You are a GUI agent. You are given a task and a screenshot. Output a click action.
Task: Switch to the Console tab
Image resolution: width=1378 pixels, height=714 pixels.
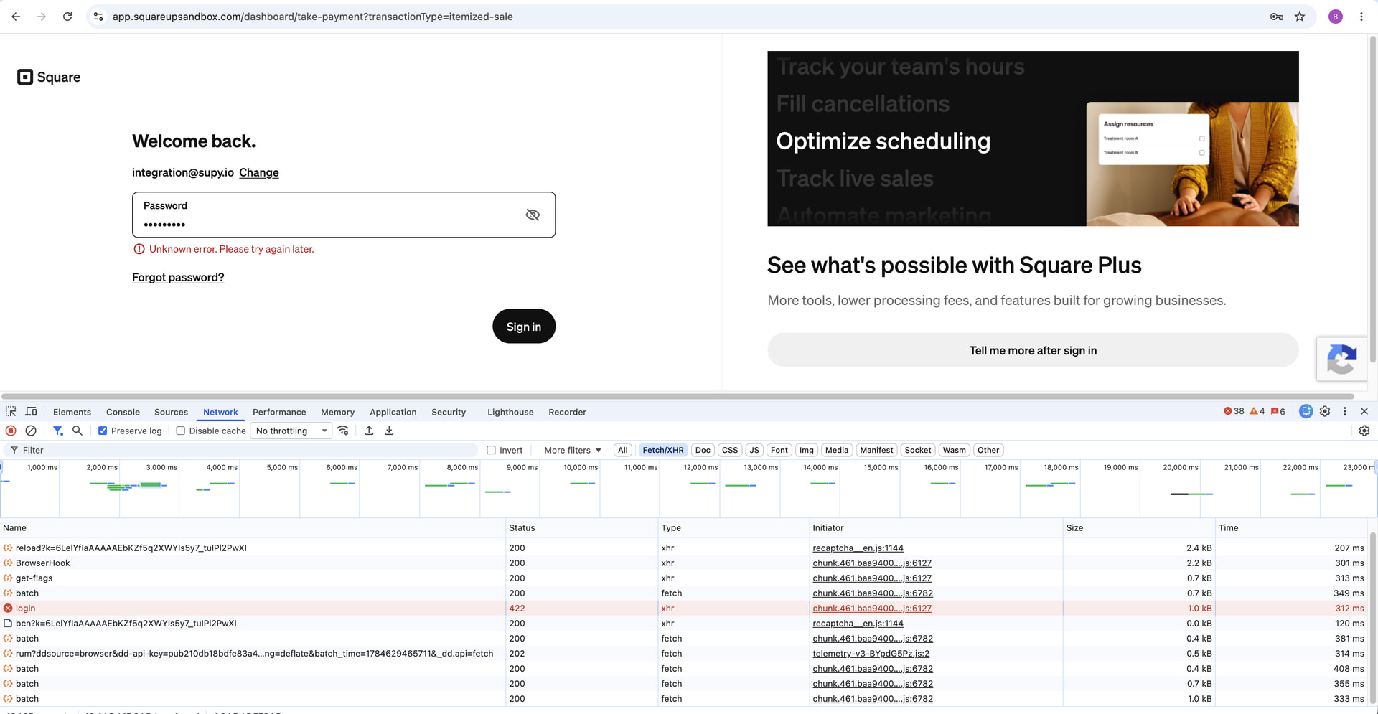click(x=123, y=412)
